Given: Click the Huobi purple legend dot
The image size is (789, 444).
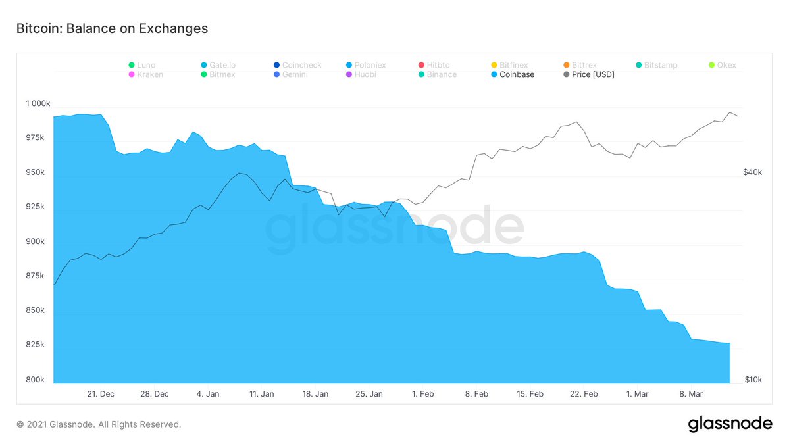Looking at the screenshot, I should (x=349, y=74).
